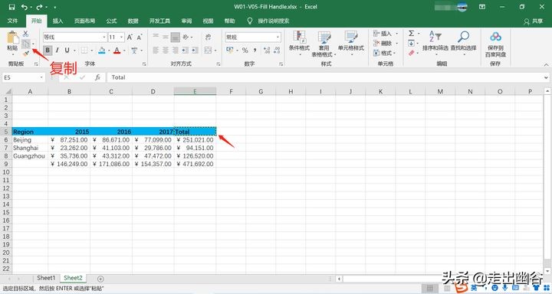Select cell containing ¥ 471,692.00
The width and height of the screenshot is (552, 294).
click(195, 164)
